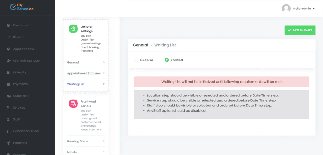Click the Services list icon
The width and height of the screenshot is (323, 155).
(8, 108)
